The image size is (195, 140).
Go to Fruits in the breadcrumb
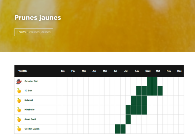[x=21, y=32]
